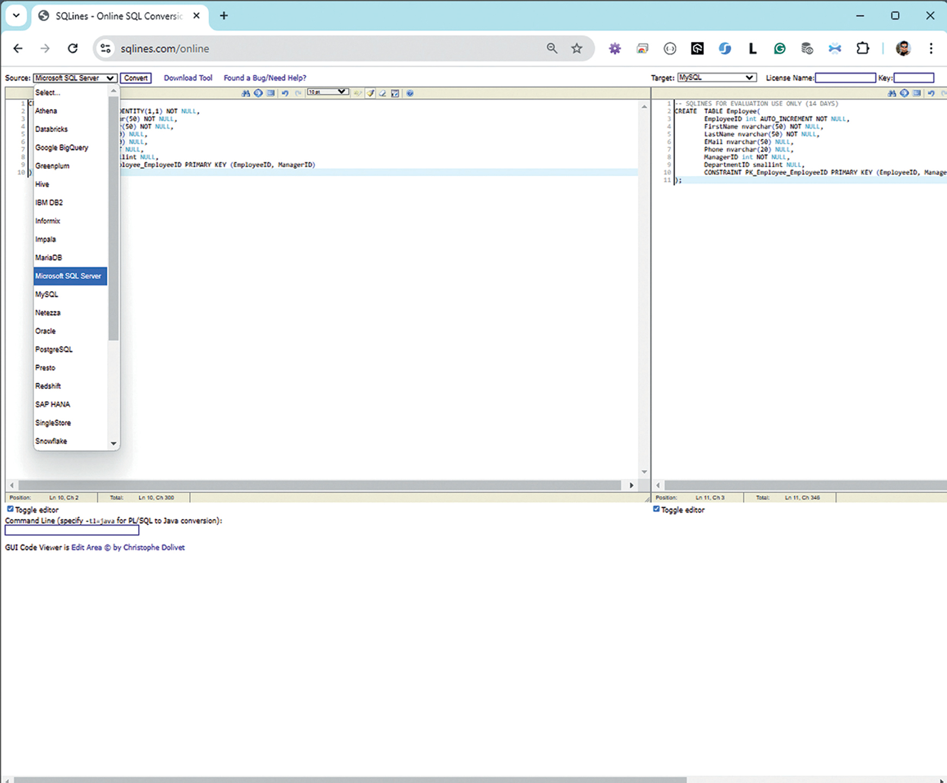Click the blue swirl S extension icon

pos(725,48)
